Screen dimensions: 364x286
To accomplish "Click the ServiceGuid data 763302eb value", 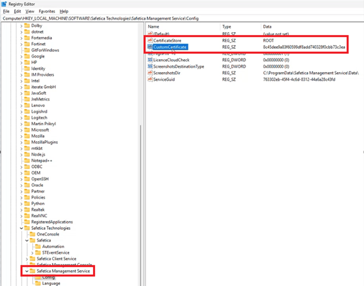I will click(x=299, y=79).
